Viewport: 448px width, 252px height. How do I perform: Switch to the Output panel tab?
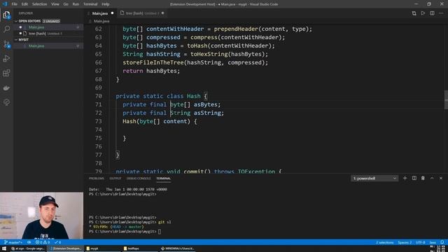[x=115, y=178]
